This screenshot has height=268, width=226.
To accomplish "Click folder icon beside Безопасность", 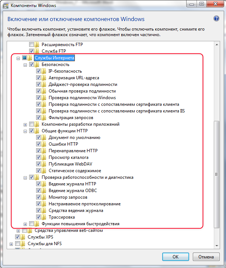I will coord(37,65).
